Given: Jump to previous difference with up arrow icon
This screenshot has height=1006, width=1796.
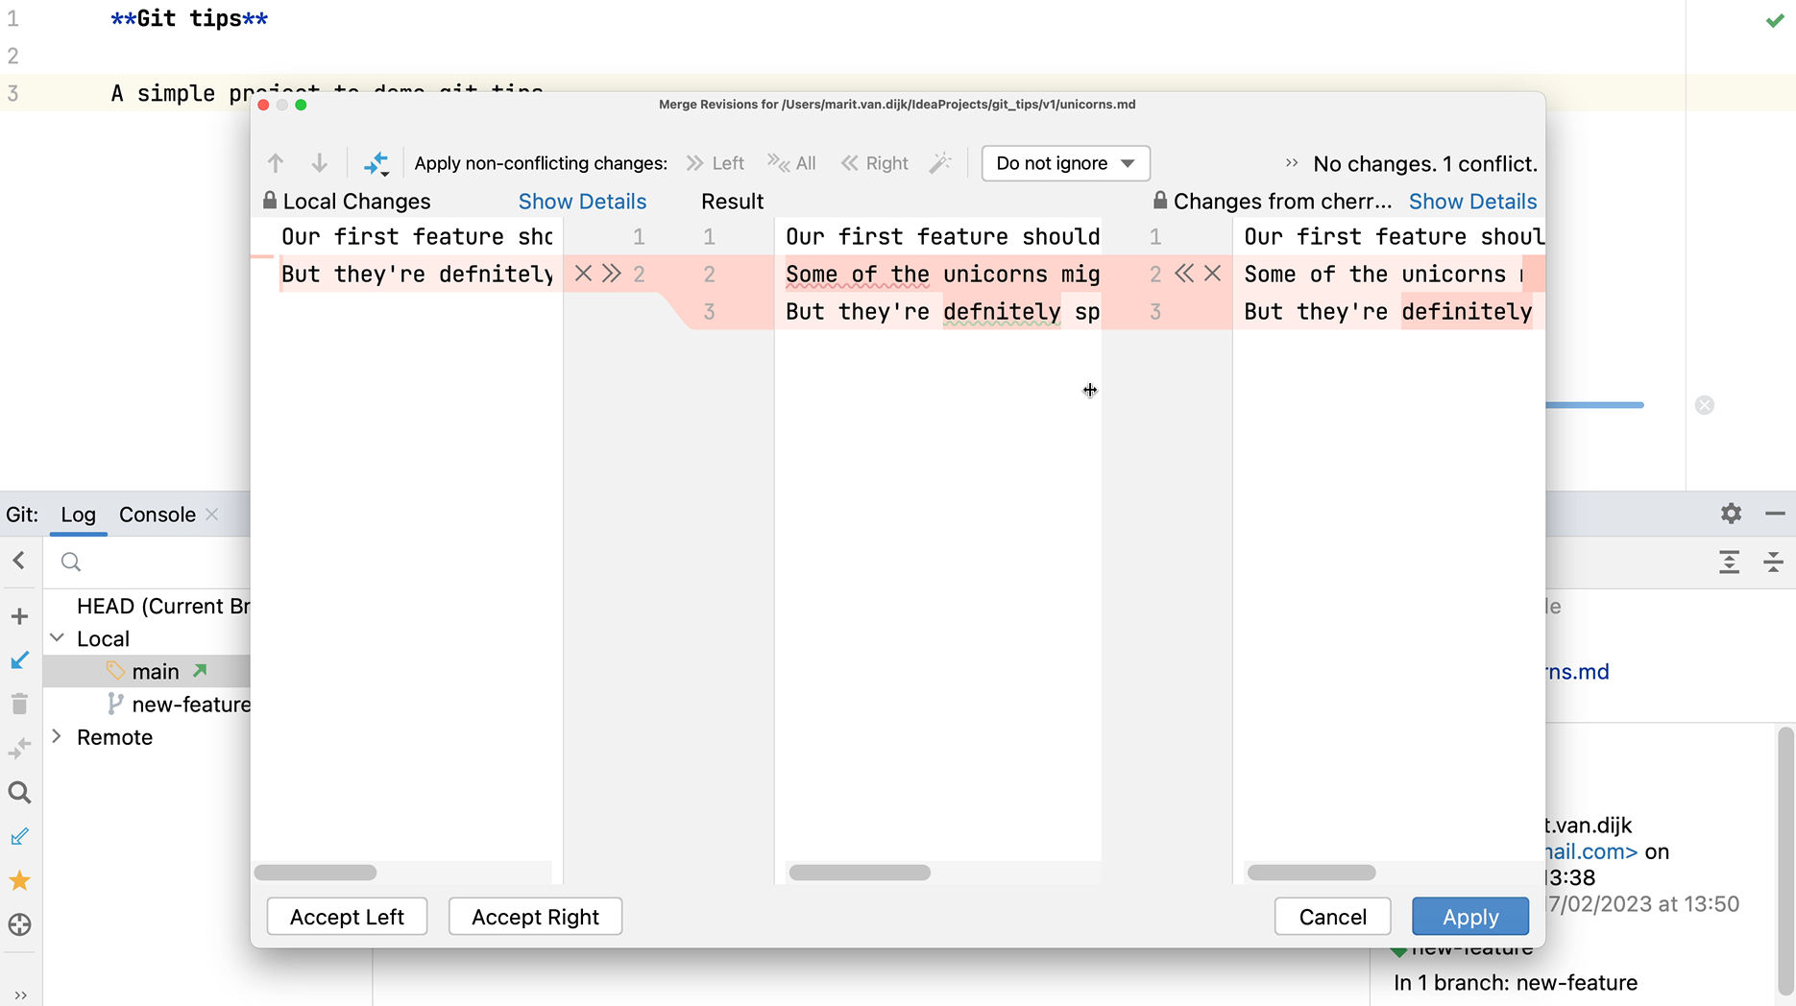Looking at the screenshot, I should coord(276,163).
